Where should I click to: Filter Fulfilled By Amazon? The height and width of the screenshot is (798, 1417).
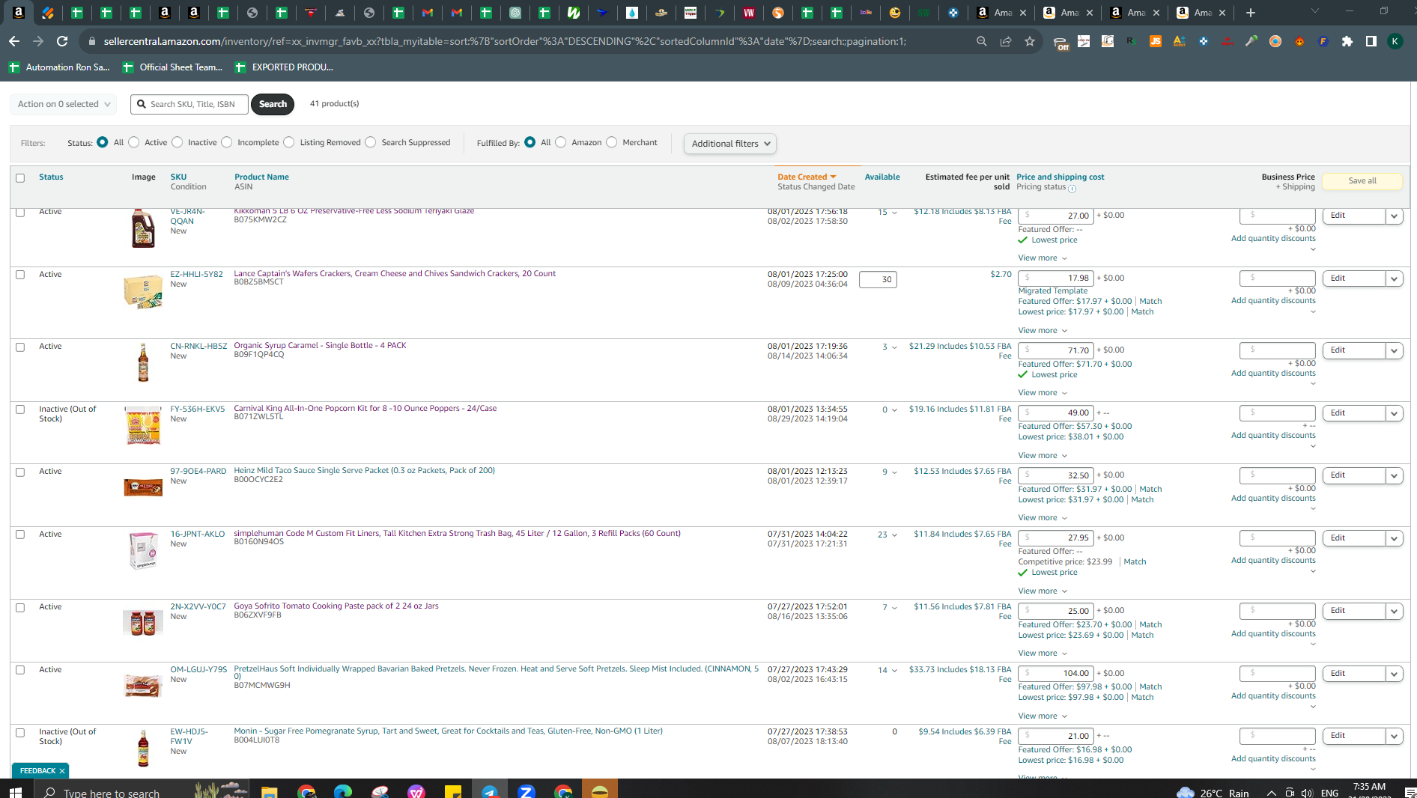(561, 142)
